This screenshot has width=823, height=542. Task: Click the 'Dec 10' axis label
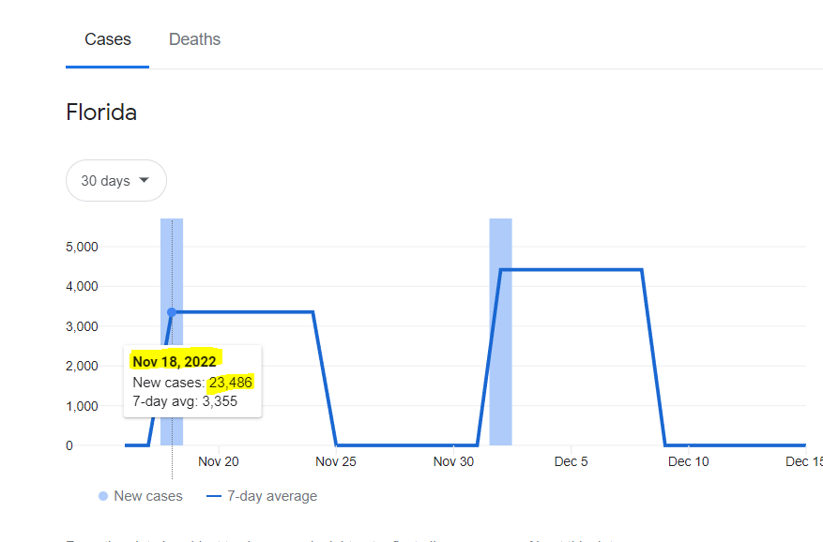(689, 461)
